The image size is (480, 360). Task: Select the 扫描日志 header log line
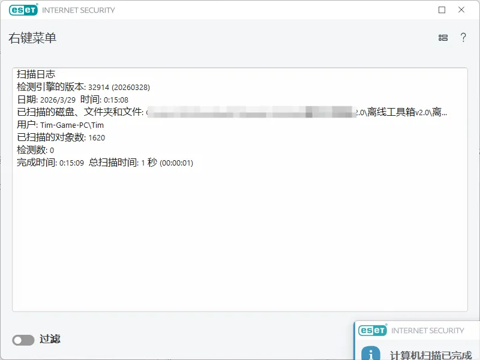click(x=36, y=74)
